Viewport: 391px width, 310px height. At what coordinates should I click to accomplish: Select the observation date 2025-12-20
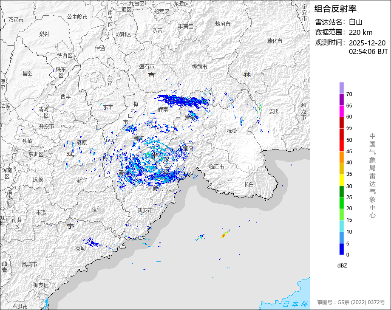[x=367, y=43]
